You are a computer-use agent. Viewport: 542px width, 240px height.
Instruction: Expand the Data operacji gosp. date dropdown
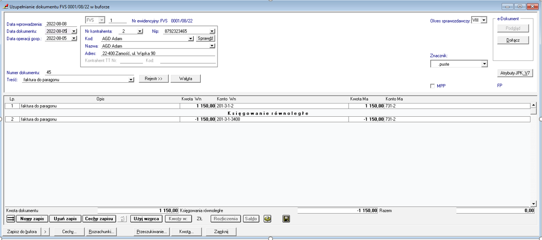click(74, 39)
